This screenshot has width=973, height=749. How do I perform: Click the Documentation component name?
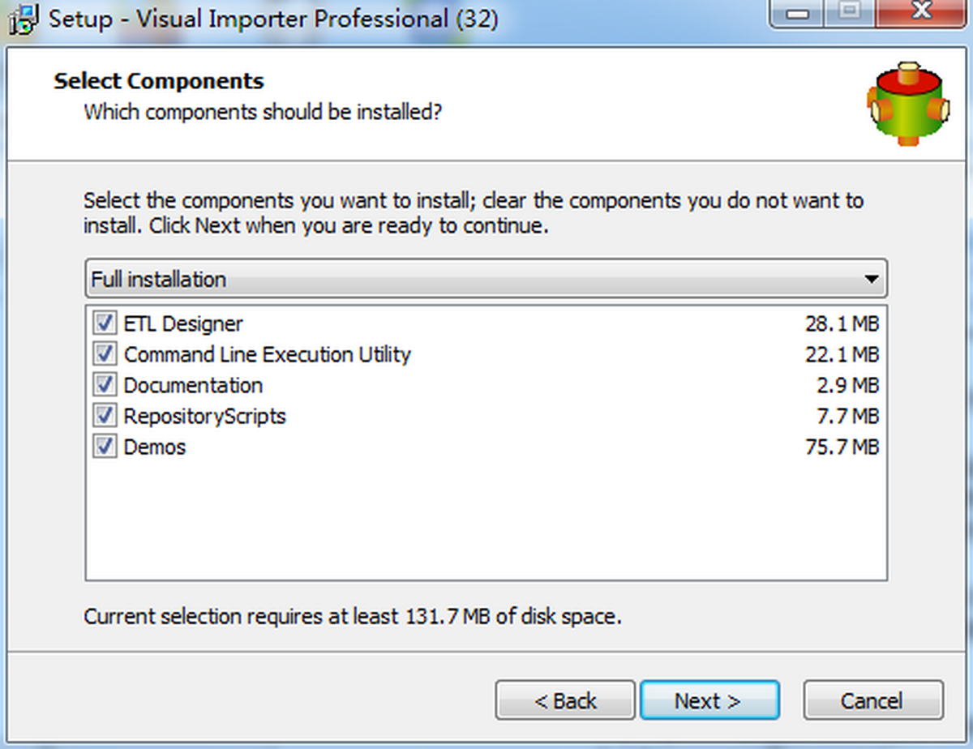(x=193, y=385)
